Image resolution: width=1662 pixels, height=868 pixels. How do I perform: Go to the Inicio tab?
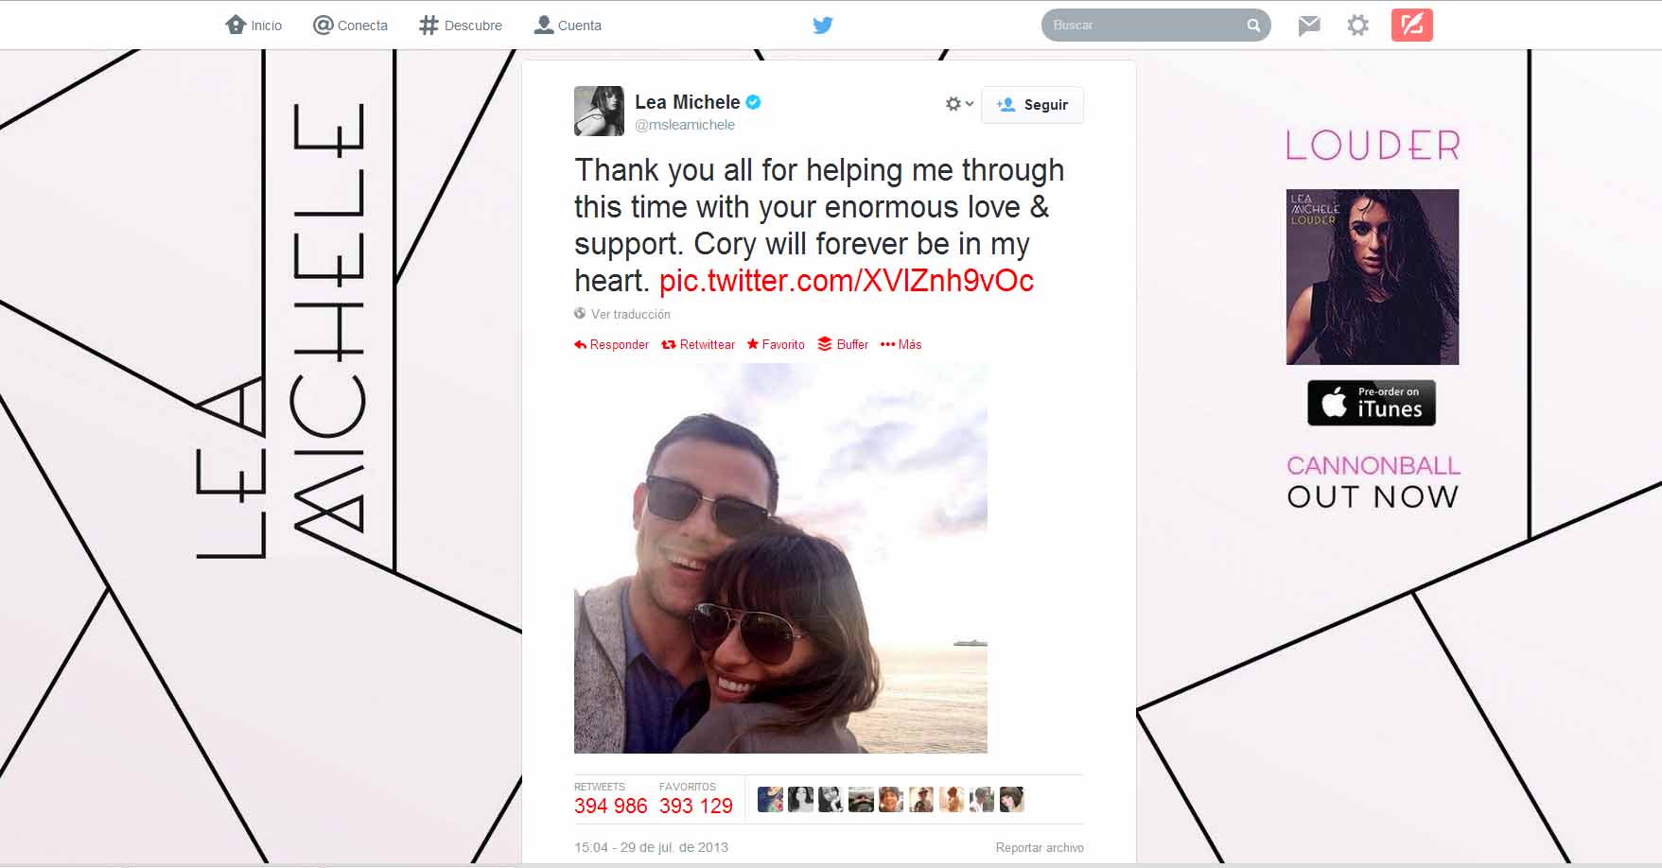click(254, 26)
